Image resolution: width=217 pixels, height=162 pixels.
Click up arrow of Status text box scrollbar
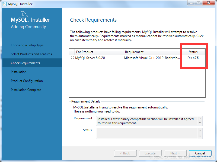pyautogui.click(x=200, y=131)
